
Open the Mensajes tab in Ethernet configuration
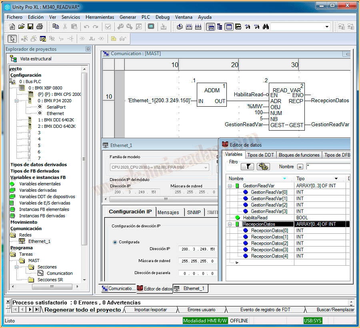[168, 212]
